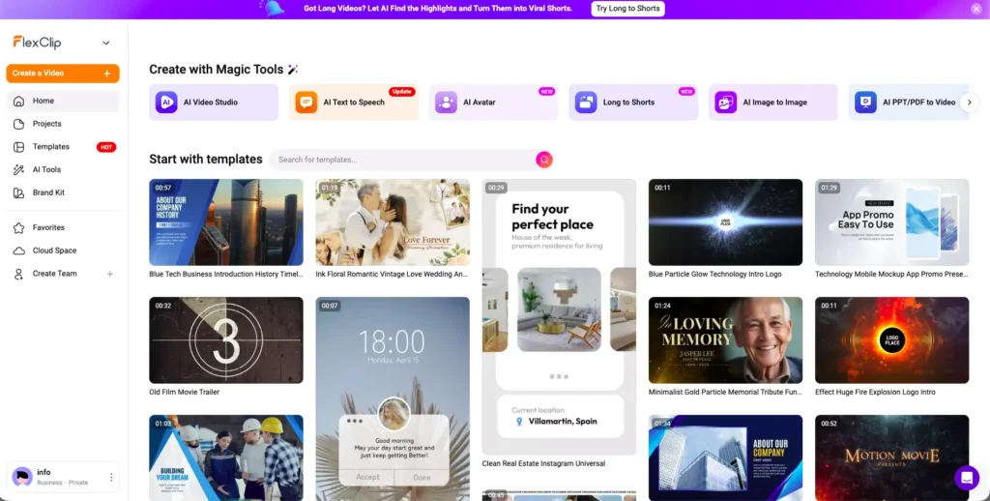Screen dimensions: 990x501
Task: Open Ink Floral Romantic Vintage Love Wedding template
Action: [393, 222]
